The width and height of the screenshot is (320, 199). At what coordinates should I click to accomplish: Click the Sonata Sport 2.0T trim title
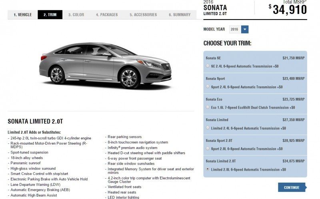(219, 141)
